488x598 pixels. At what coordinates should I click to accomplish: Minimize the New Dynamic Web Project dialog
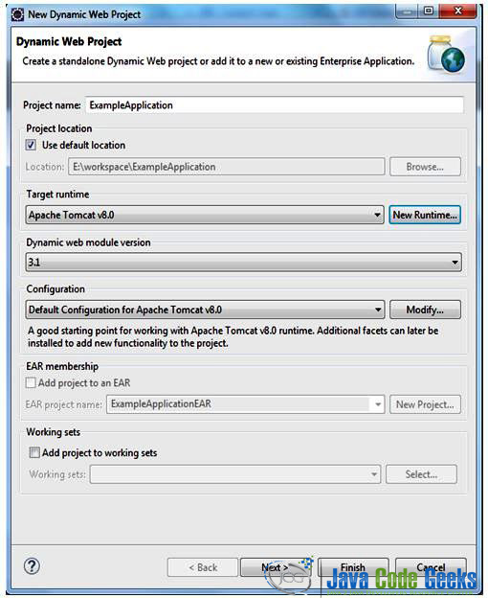pyautogui.click(x=407, y=11)
